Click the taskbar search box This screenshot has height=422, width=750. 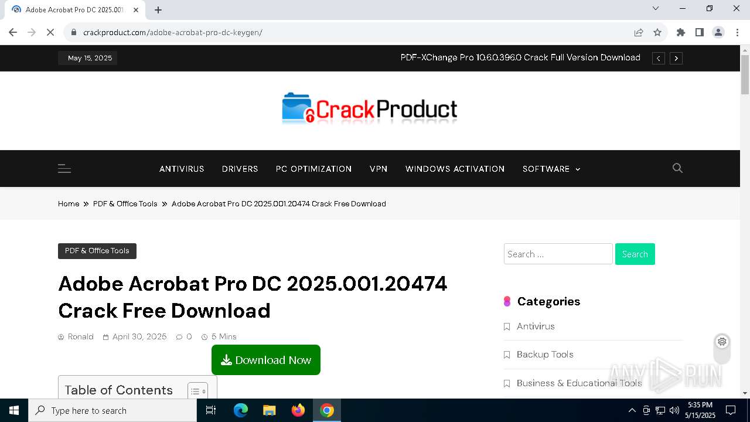pyautogui.click(x=112, y=410)
